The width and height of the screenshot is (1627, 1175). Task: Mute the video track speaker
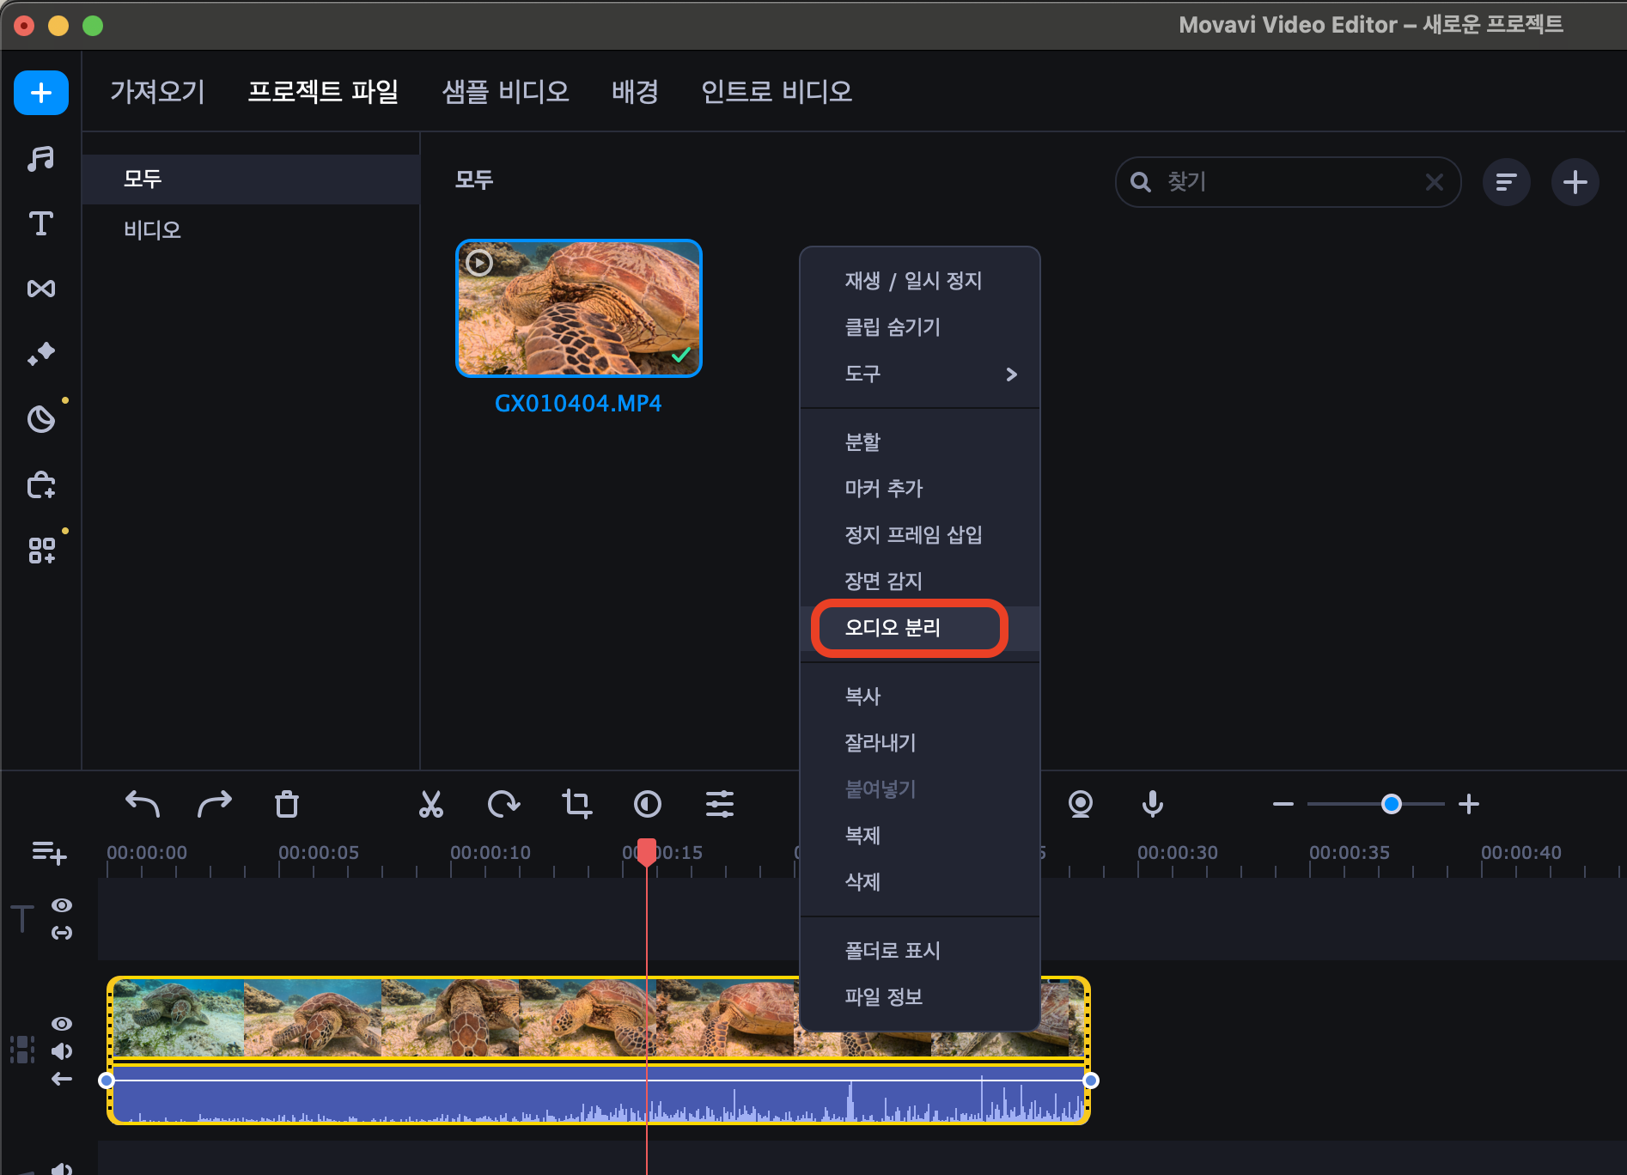pos(62,1051)
